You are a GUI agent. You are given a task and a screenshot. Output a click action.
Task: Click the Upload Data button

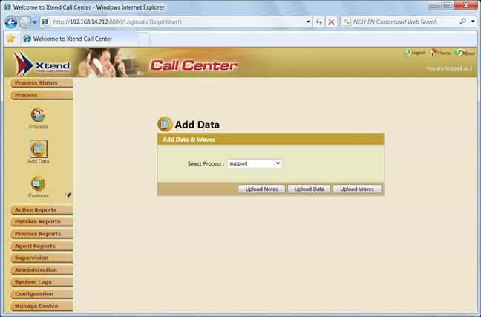pos(310,189)
